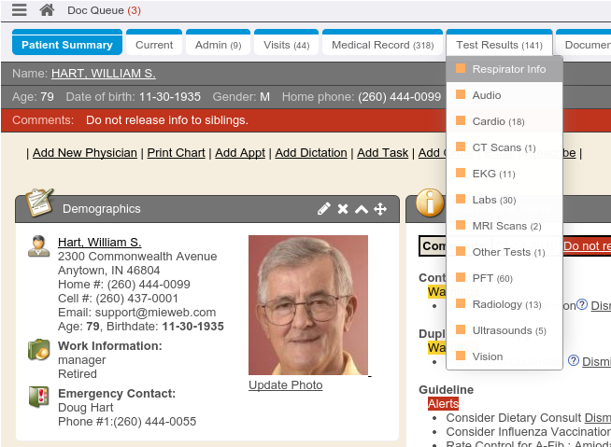The width and height of the screenshot is (611, 447).
Task: Collapse the Demographics panel with chevron
Action: pos(362,209)
